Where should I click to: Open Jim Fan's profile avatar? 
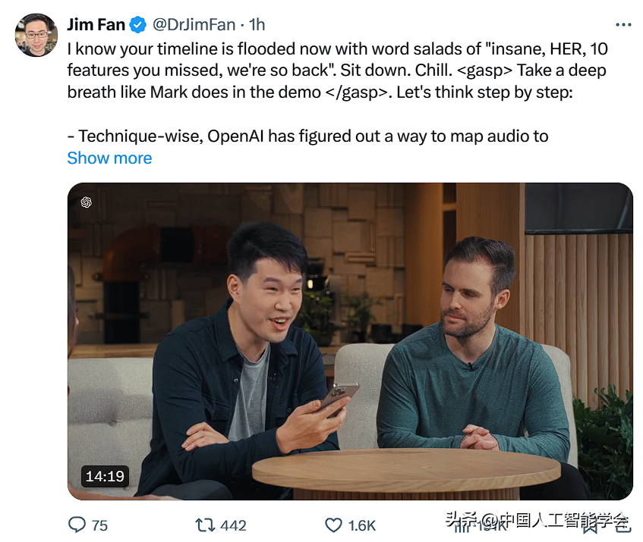coord(36,35)
